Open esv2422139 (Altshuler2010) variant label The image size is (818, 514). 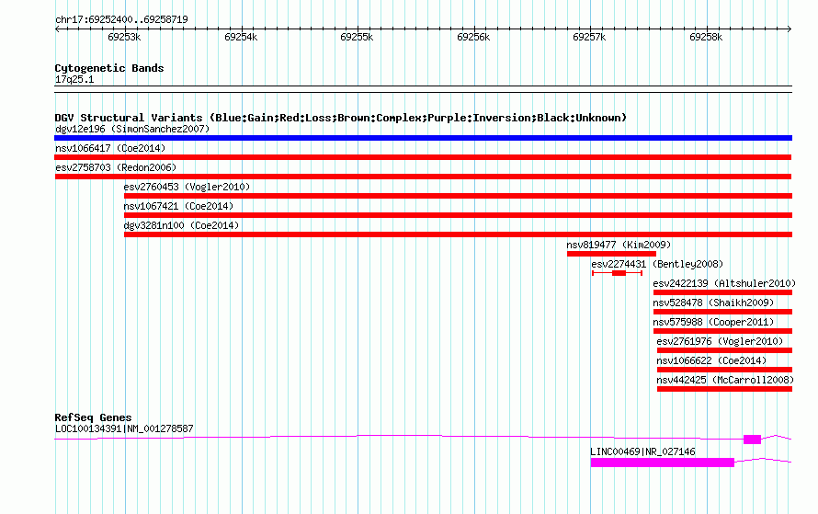click(x=724, y=283)
